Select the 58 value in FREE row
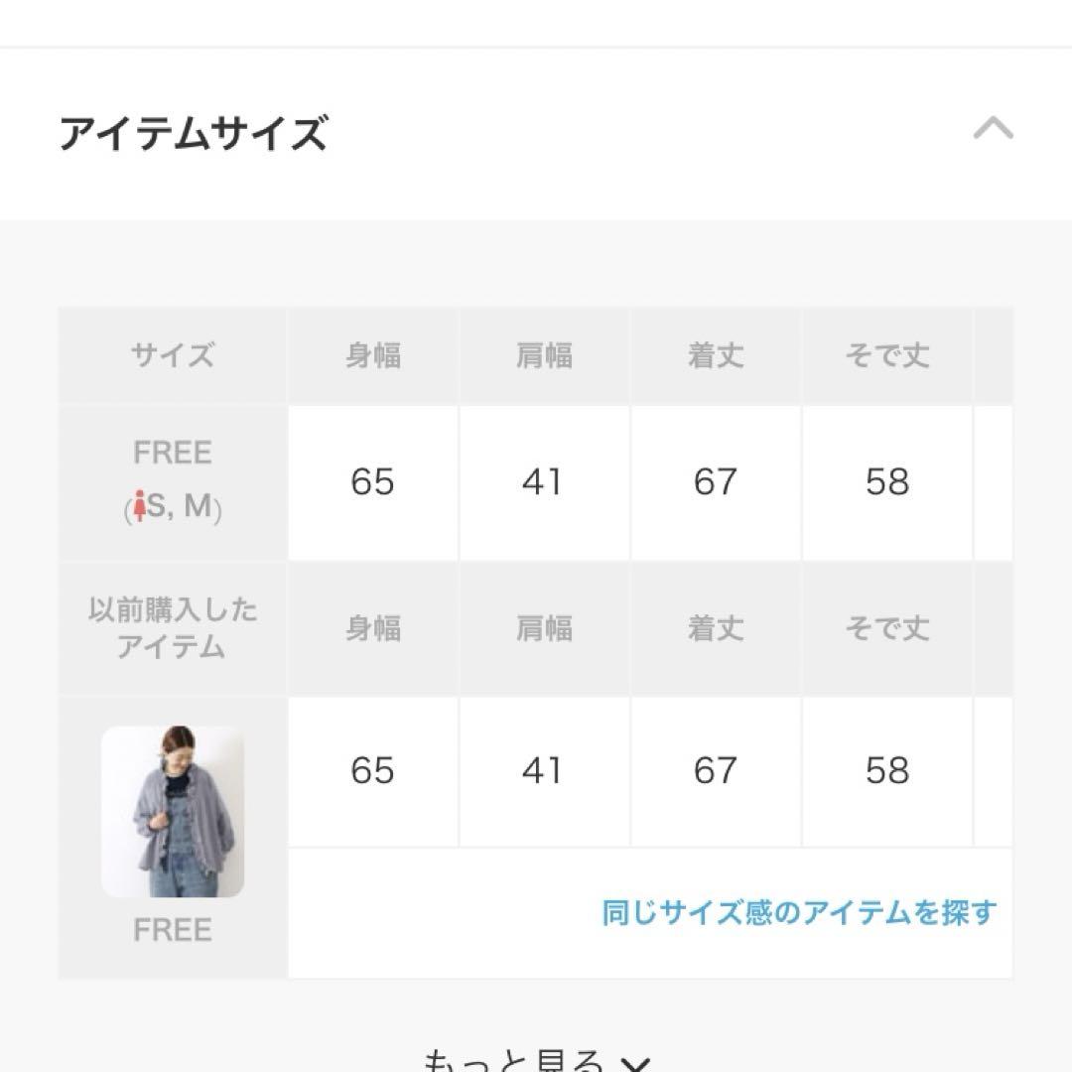The height and width of the screenshot is (1072, 1072). 887,482
